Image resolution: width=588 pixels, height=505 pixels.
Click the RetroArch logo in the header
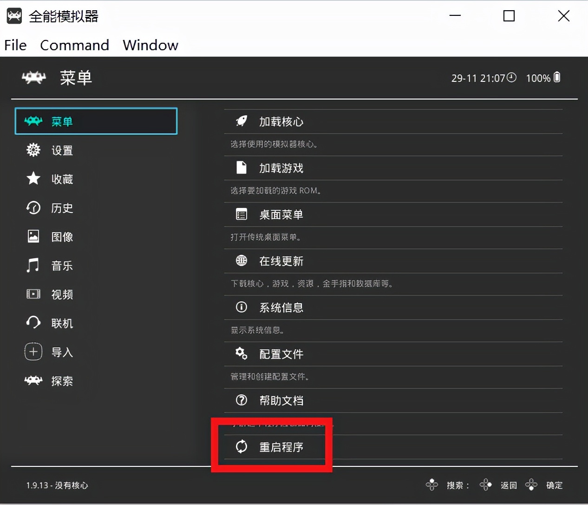coord(33,78)
